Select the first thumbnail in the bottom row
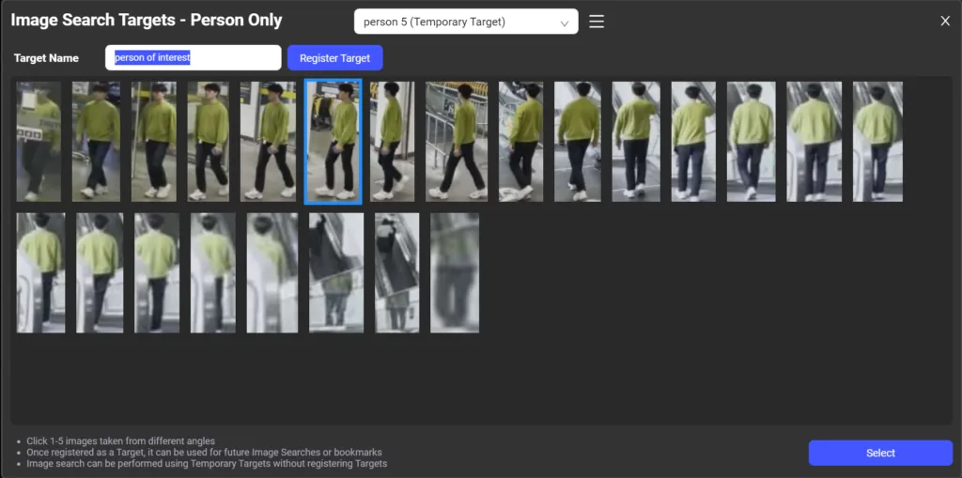The image size is (962, 478). [40, 272]
